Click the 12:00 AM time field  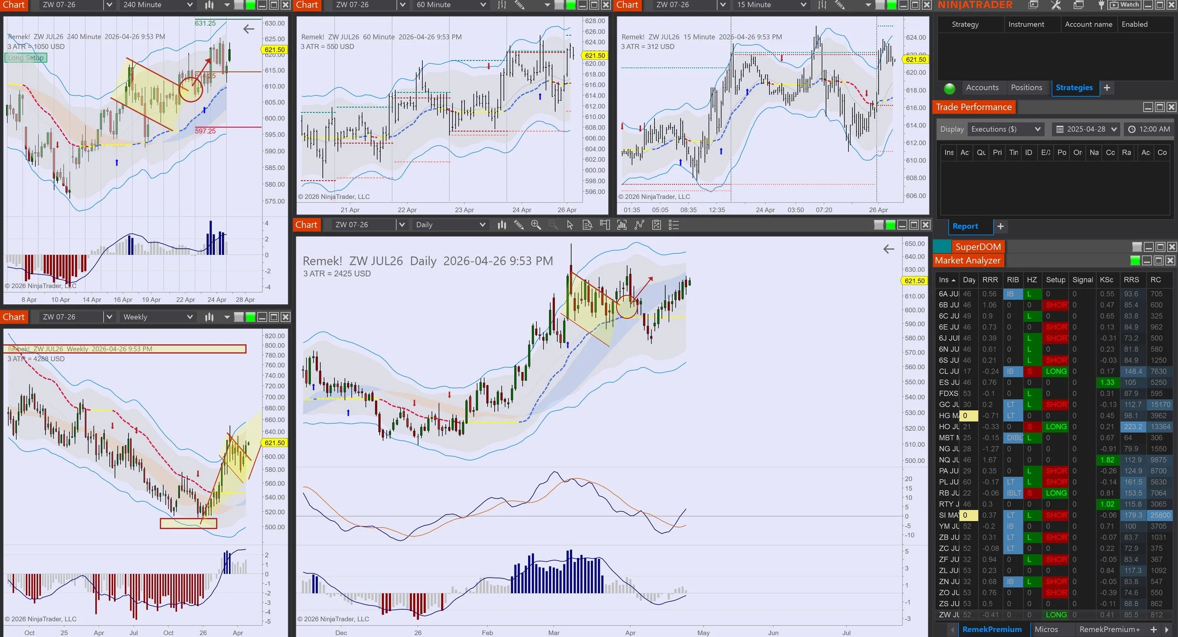tap(1149, 129)
